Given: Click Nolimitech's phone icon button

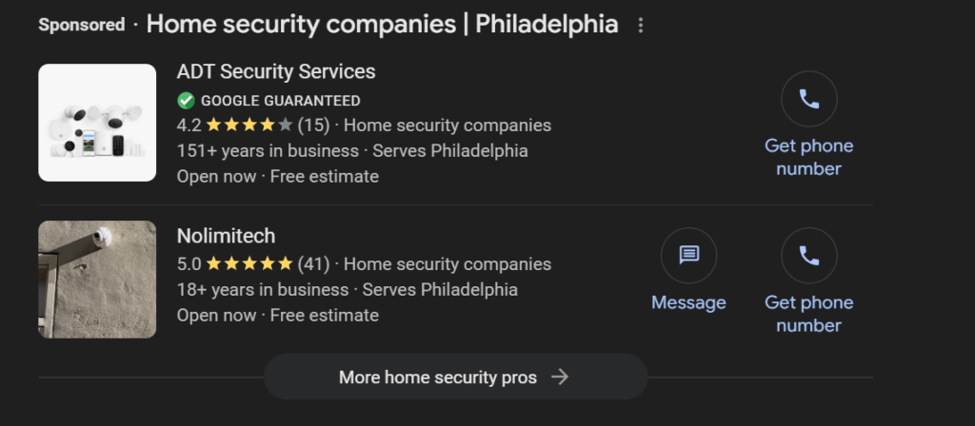Looking at the screenshot, I should (808, 256).
